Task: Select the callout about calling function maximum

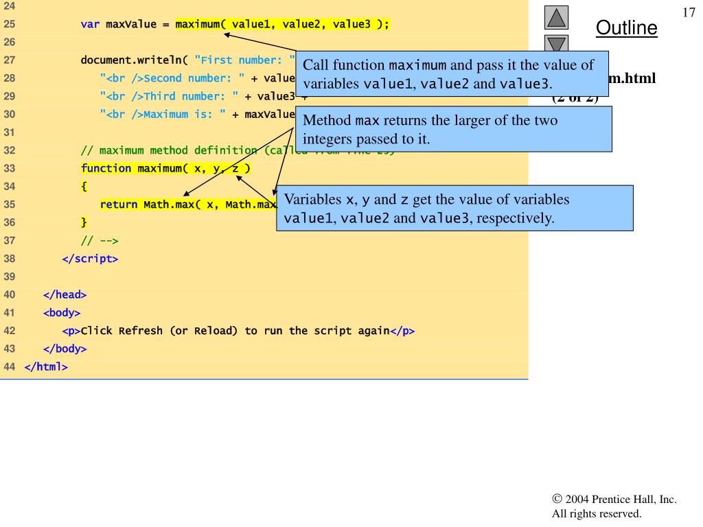Action: tap(452, 74)
